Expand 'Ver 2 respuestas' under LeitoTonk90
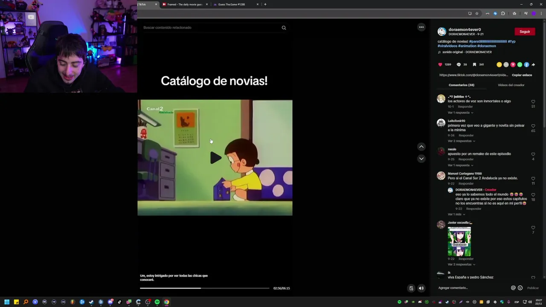Viewport: 546px width, 307px height. (461, 141)
